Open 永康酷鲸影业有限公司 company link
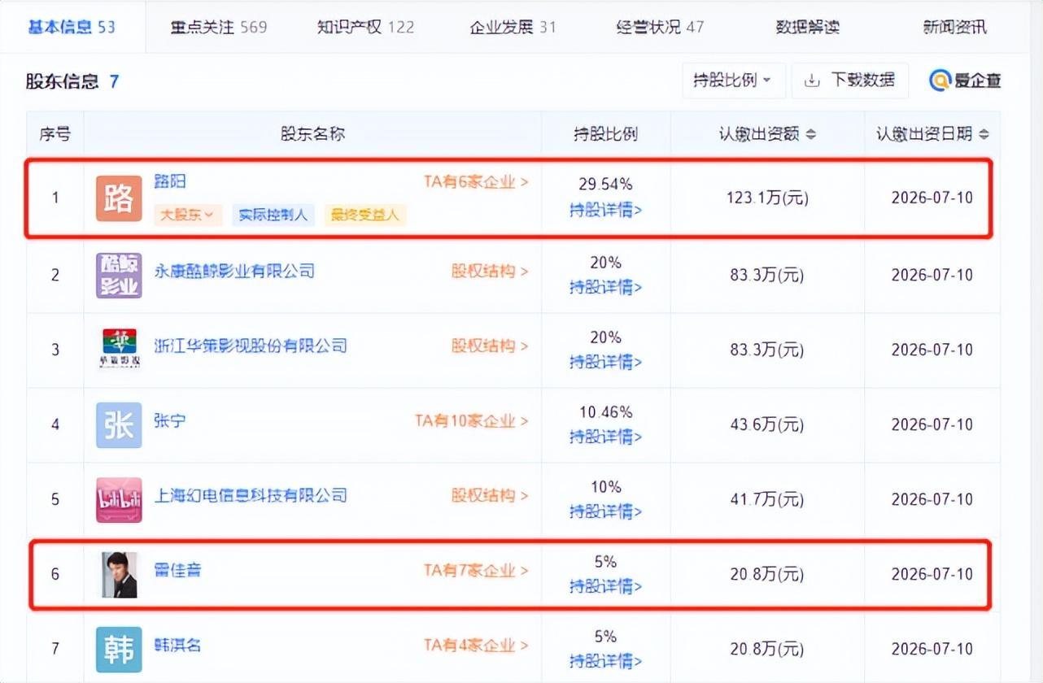This screenshot has width=1043, height=683. click(234, 271)
